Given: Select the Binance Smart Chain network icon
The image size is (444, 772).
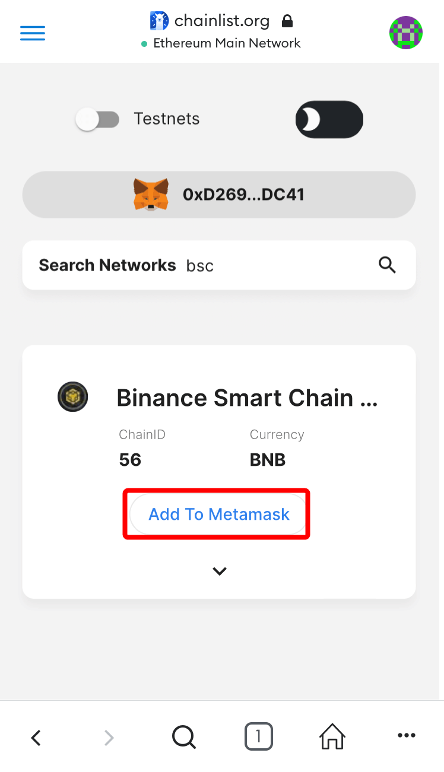Looking at the screenshot, I should coord(72,396).
